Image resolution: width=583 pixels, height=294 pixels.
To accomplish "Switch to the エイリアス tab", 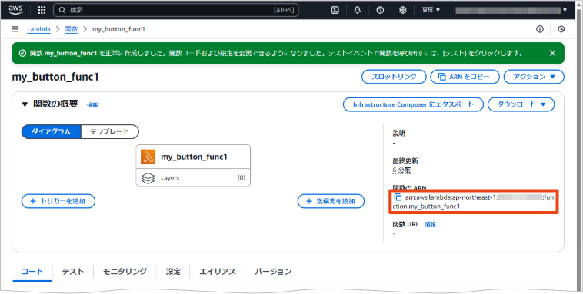I will pos(218,272).
